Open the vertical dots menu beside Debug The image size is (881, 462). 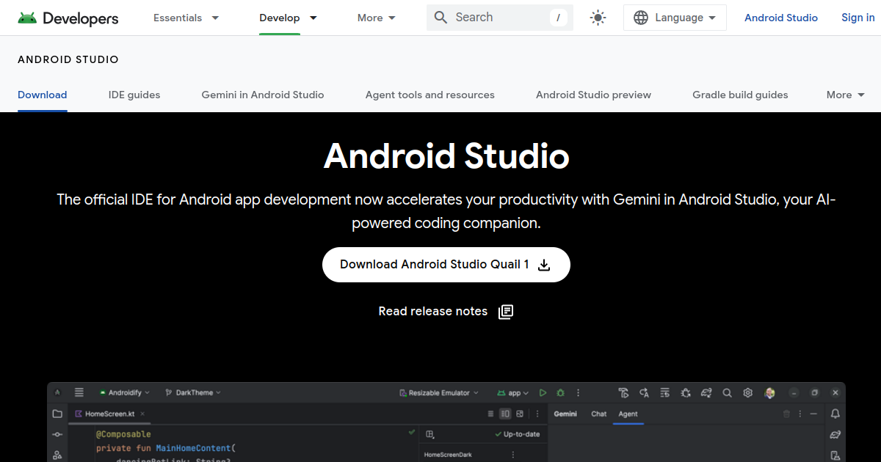[579, 393]
